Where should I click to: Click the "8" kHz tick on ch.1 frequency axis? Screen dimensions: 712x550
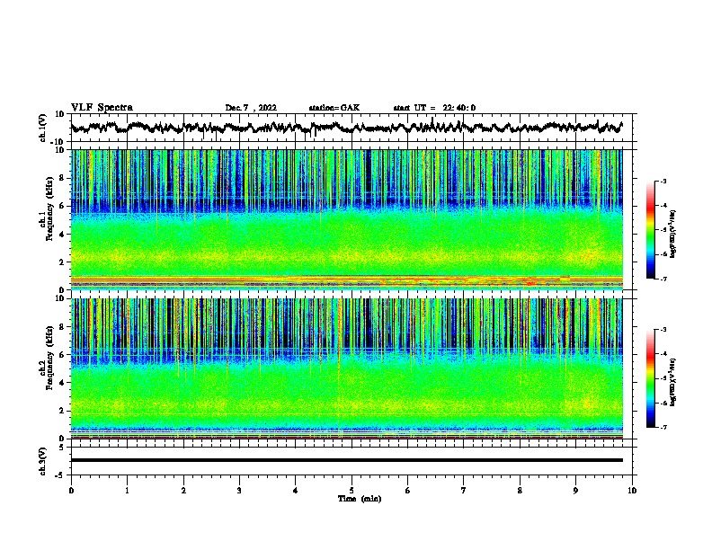coord(63,178)
